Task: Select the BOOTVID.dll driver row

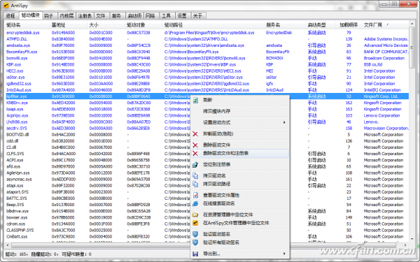Action: coord(206,135)
